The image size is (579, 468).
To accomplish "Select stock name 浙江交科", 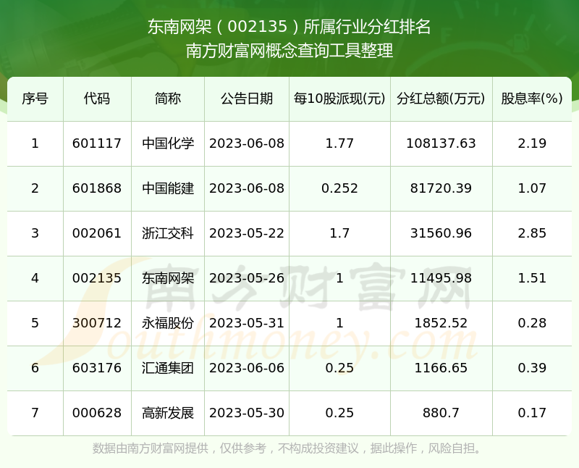I will click(168, 233).
